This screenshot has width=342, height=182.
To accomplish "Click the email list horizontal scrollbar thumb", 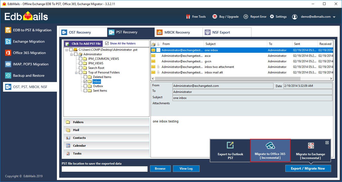I will click(228, 79).
